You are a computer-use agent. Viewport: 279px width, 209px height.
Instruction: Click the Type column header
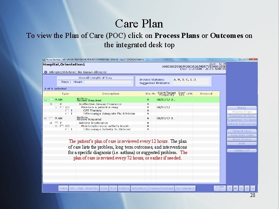point(65,94)
